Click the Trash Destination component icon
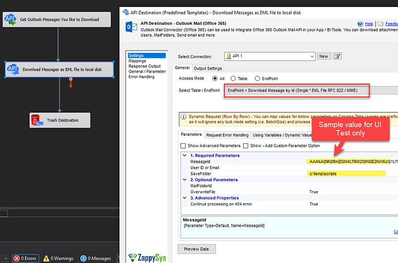The height and width of the screenshot is (263, 398). (x=36, y=120)
